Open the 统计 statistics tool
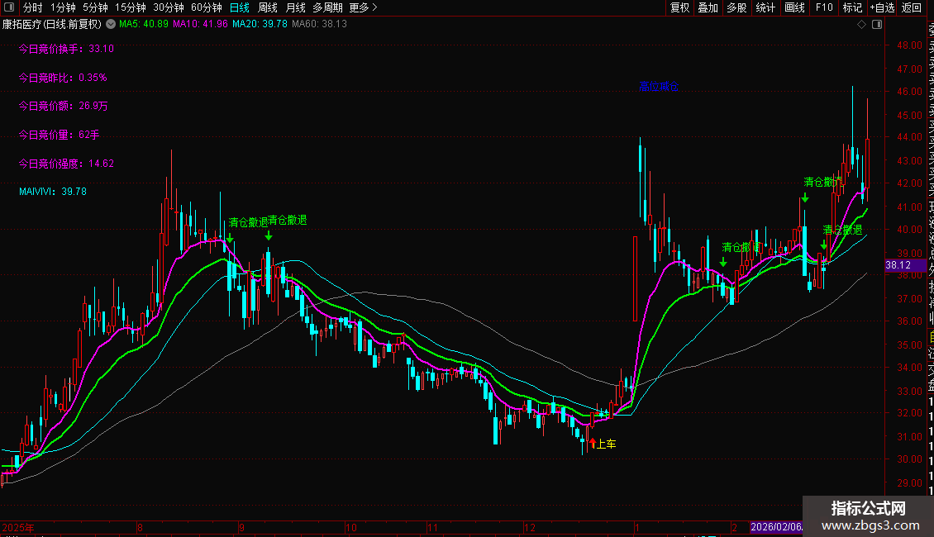The width and height of the screenshot is (934, 537). 765,7
